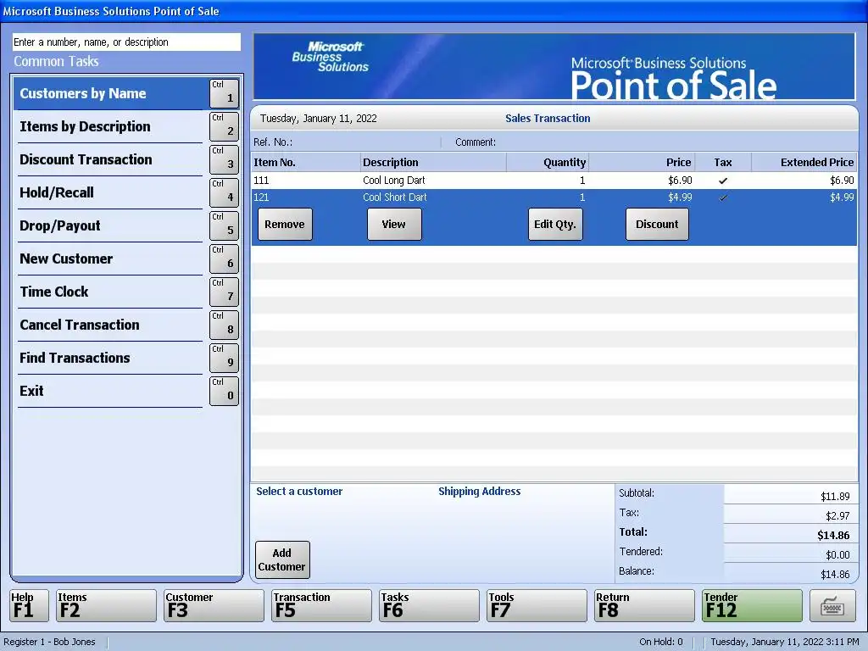Image resolution: width=868 pixels, height=651 pixels.
Task: Click the Ctrl 4 shortcut key icon
Action: (x=224, y=192)
